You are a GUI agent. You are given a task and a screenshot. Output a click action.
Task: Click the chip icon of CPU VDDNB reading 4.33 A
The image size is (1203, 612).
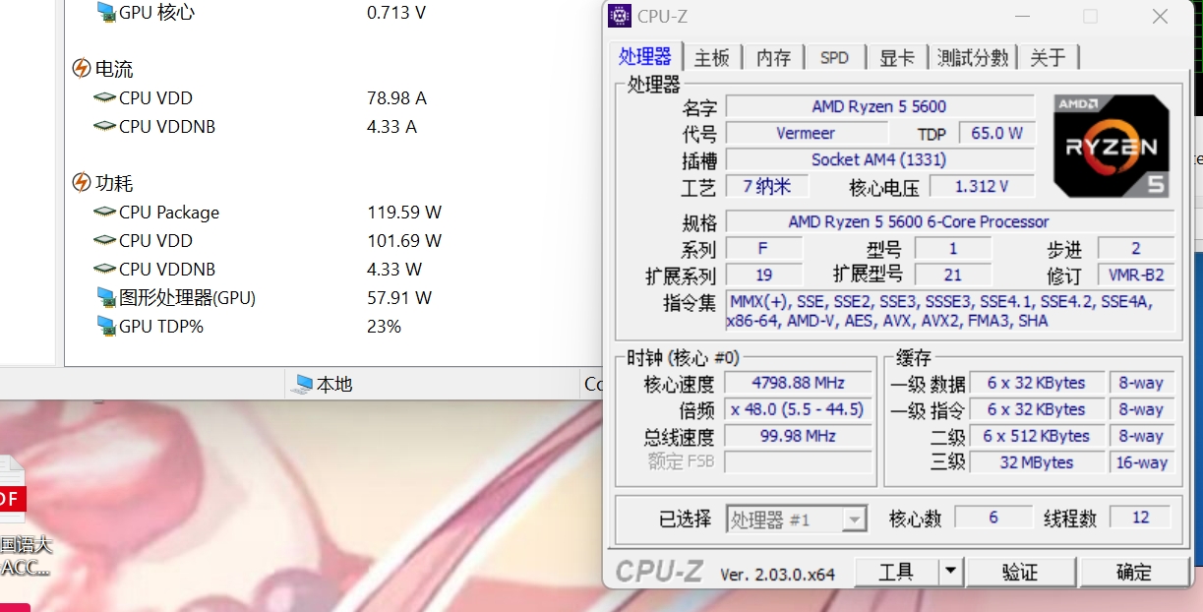104,126
